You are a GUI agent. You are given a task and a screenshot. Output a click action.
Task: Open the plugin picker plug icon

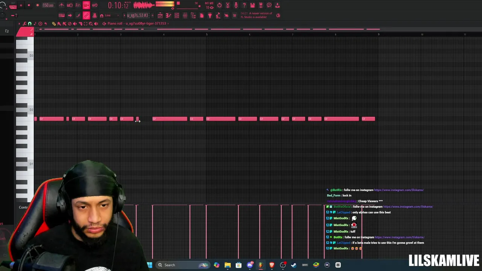click(x=210, y=15)
